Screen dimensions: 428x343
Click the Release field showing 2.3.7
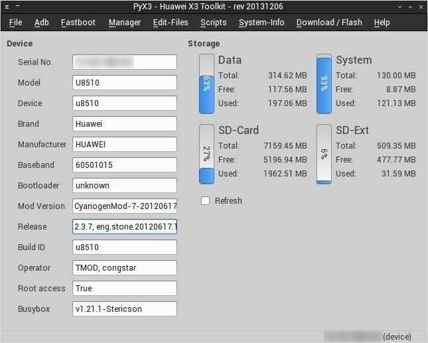tap(125, 226)
